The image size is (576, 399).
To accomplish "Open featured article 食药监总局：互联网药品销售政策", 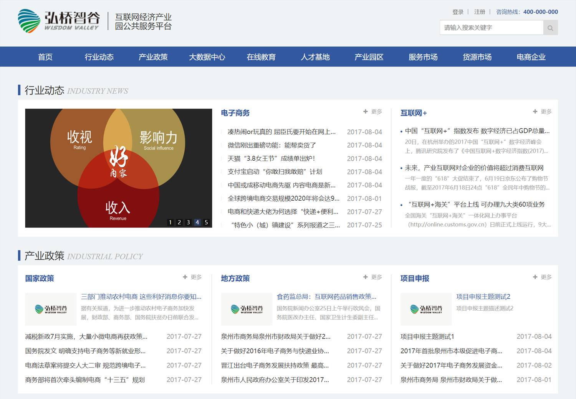I will 327,297.
